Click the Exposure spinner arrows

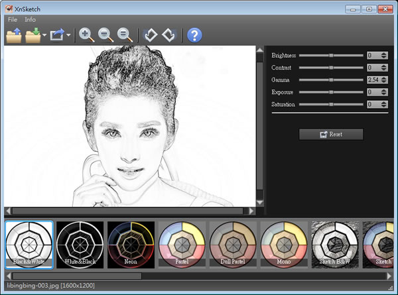click(384, 92)
